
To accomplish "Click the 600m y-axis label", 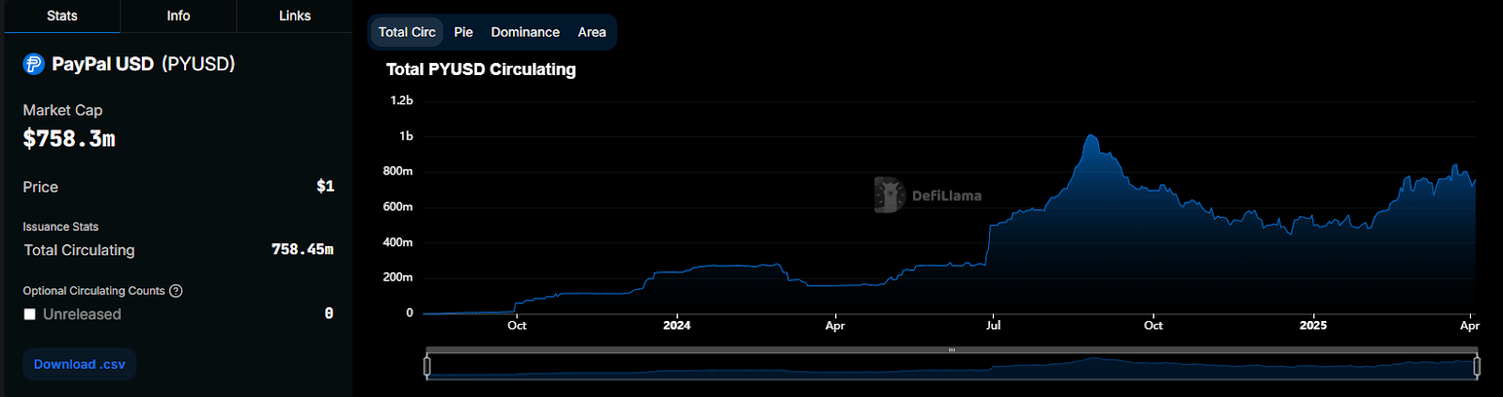I will point(397,206).
